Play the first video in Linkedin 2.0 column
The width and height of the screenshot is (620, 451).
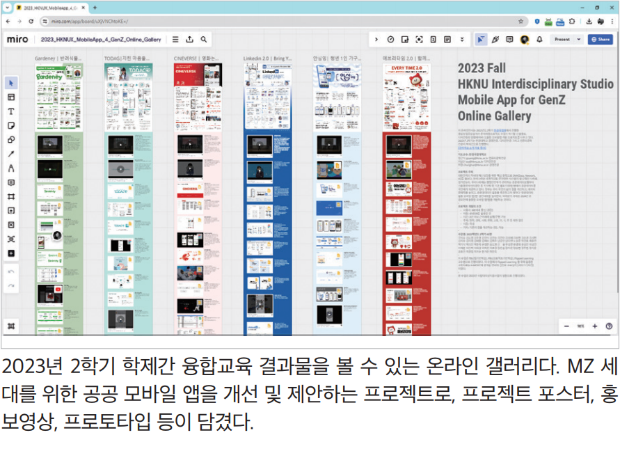click(260, 144)
